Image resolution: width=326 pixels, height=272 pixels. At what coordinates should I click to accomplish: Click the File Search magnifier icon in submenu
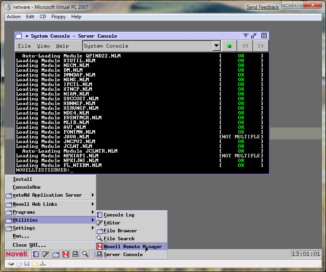pyautogui.click(x=100, y=238)
